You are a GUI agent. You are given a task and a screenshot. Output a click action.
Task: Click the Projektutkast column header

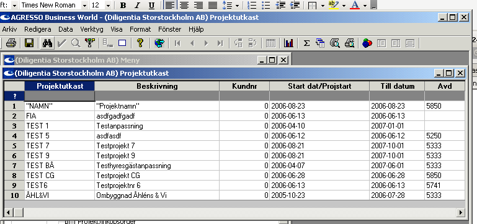60,86
